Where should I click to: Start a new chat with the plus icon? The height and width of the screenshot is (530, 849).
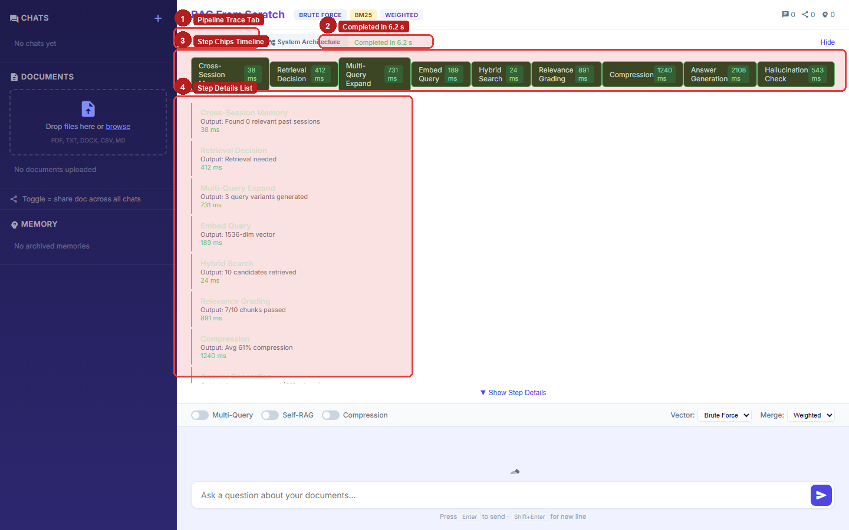[x=158, y=18]
